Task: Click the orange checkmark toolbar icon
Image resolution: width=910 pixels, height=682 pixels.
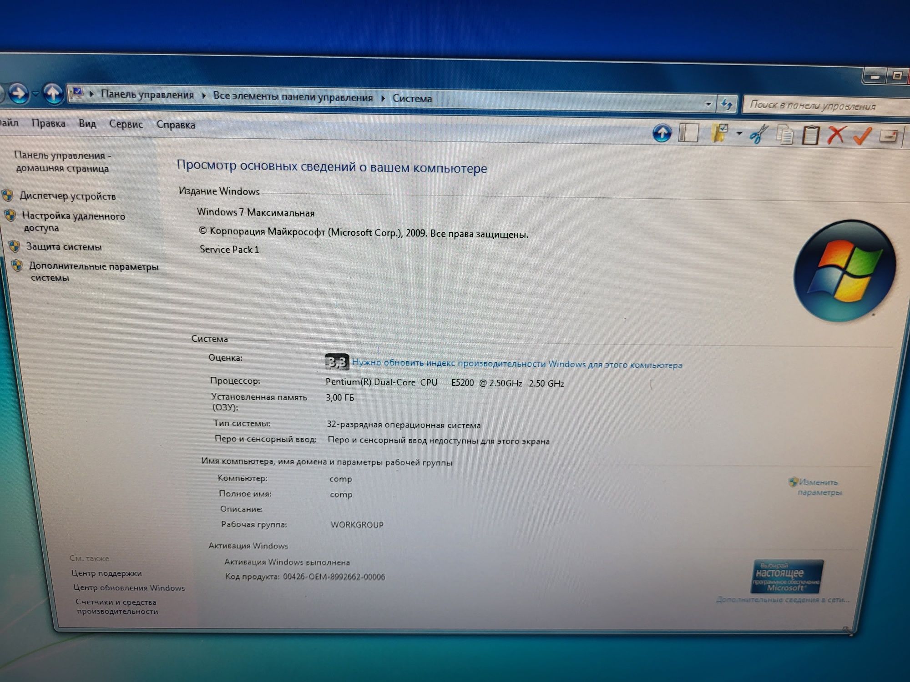Action: [x=862, y=135]
